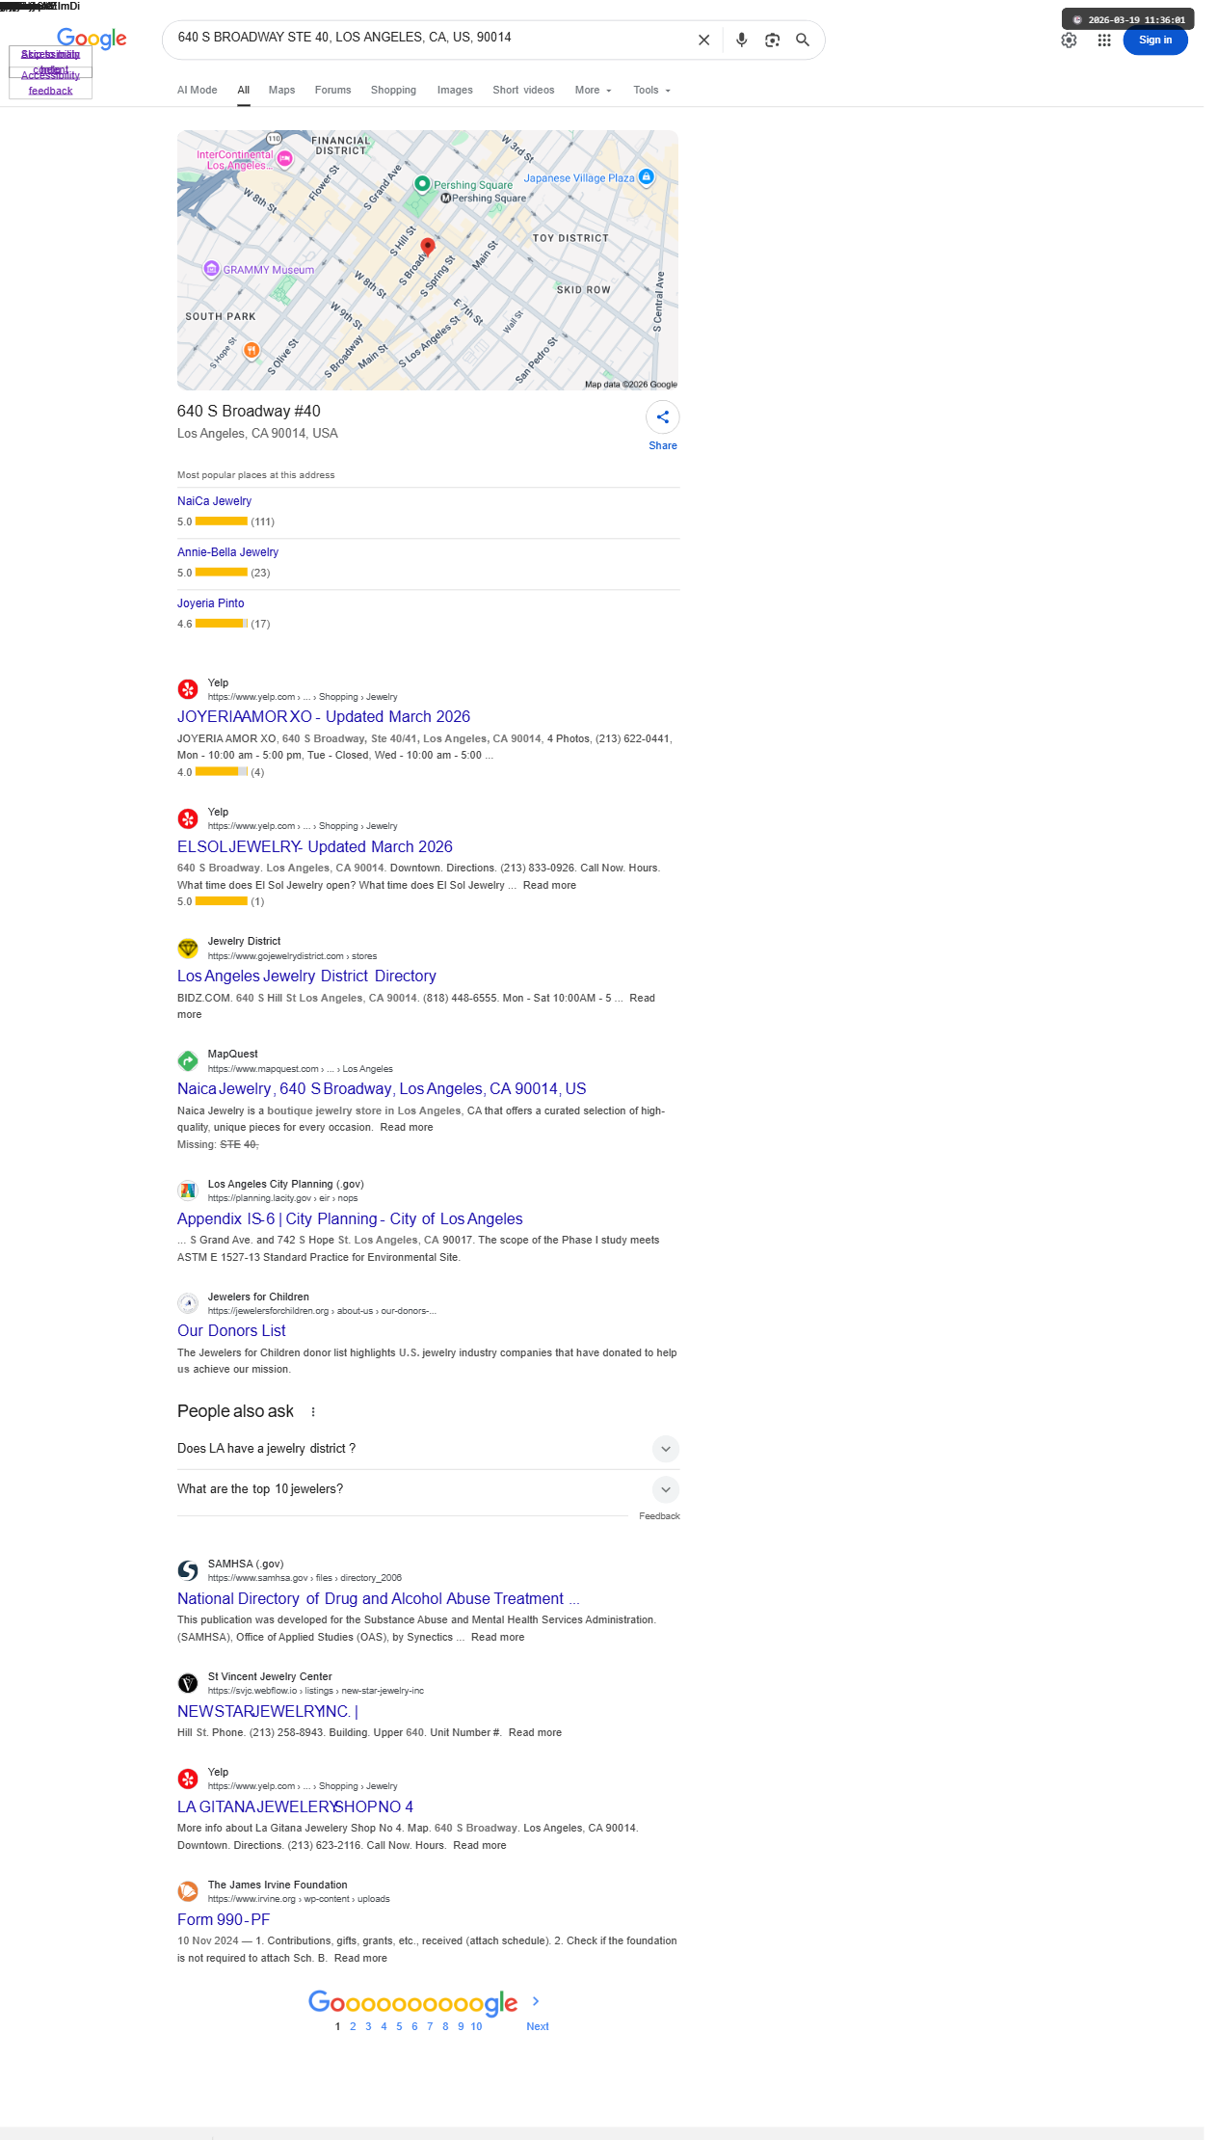
Task: Open the More dropdown in search tabs
Action: pos(593,90)
